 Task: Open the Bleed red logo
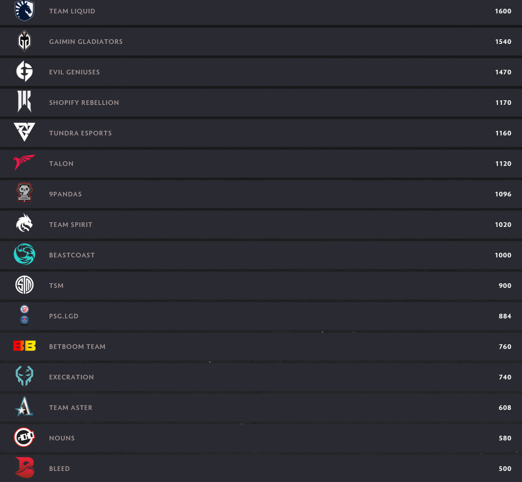pos(24,468)
